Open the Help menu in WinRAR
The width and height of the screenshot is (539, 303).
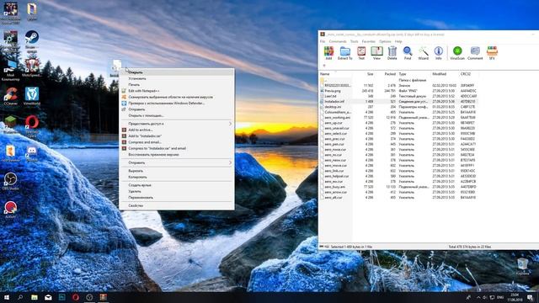[398, 41]
